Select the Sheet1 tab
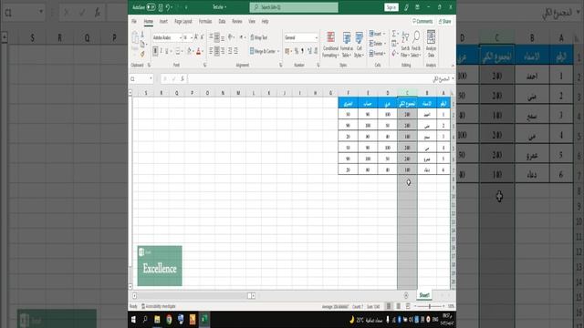 pos(424,295)
